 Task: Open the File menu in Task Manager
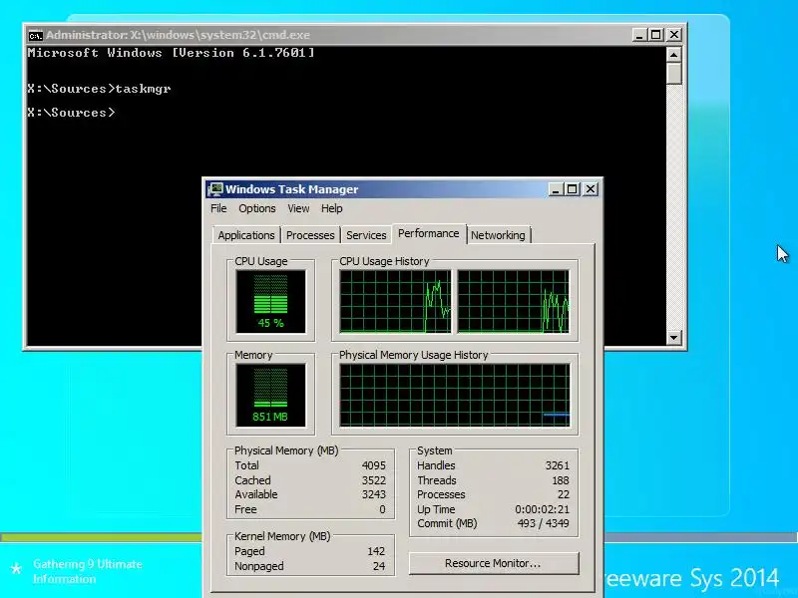[218, 208]
